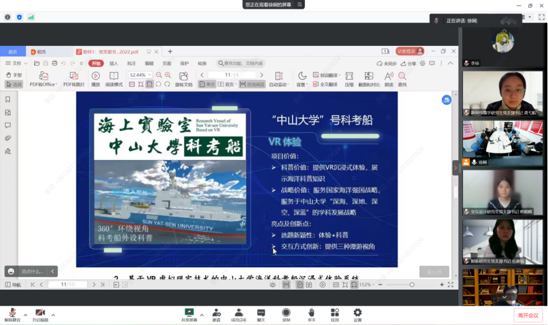Expand 共享屏幕 options arrow
The width and height of the screenshot is (548, 325).
point(201,315)
